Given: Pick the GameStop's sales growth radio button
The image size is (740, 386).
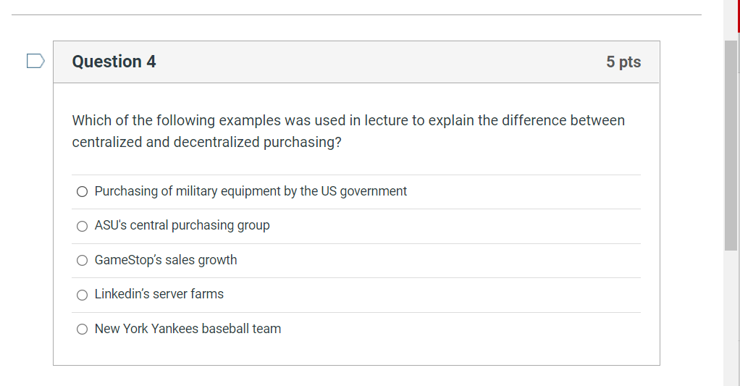Looking at the screenshot, I should point(83,261).
